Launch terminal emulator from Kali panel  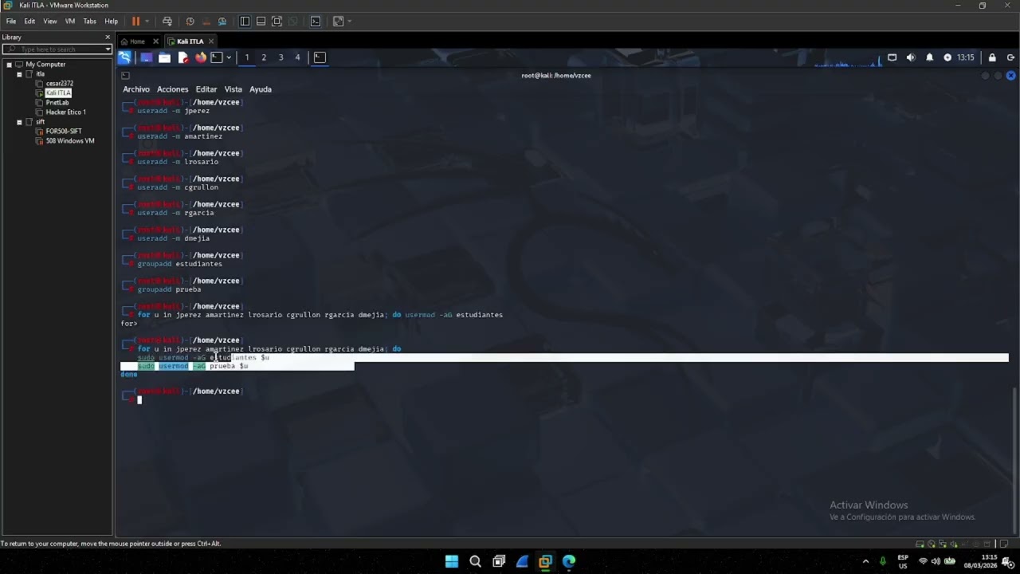(216, 57)
